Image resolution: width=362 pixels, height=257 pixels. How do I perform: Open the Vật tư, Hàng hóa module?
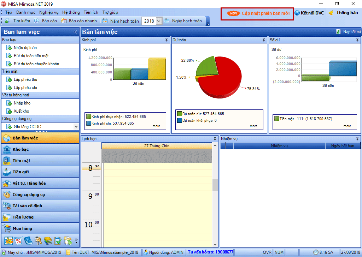pyautogui.click(x=40, y=183)
